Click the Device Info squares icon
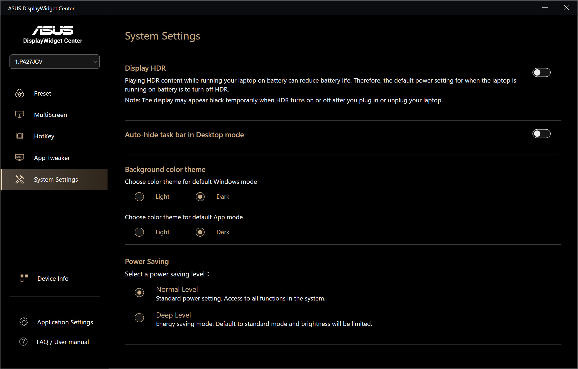This screenshot has height=369, width=578. pos(24,278)
